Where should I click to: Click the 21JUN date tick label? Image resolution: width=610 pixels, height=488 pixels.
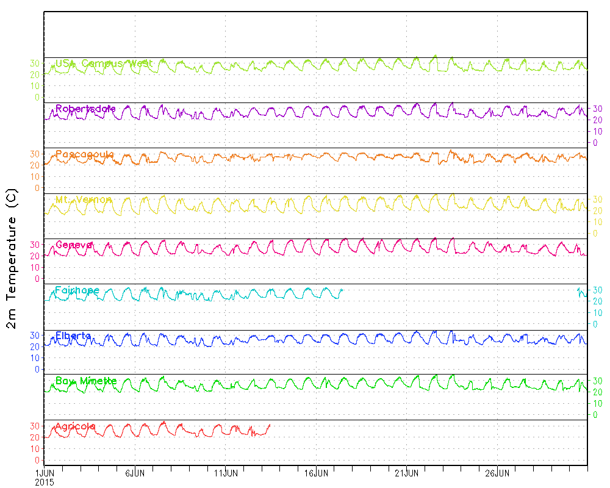pos(407,473)
